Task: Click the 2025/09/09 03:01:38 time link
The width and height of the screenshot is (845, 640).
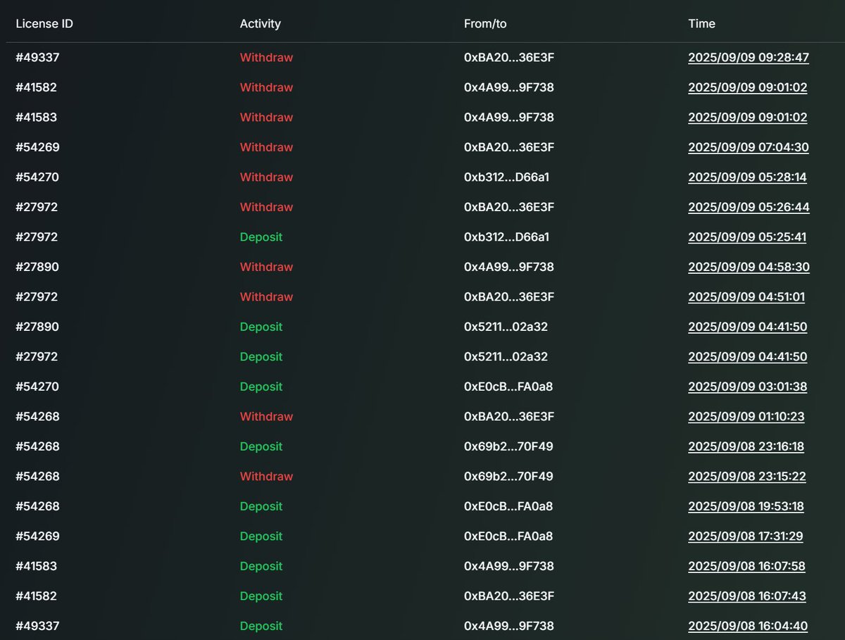Action: point(748,387)
